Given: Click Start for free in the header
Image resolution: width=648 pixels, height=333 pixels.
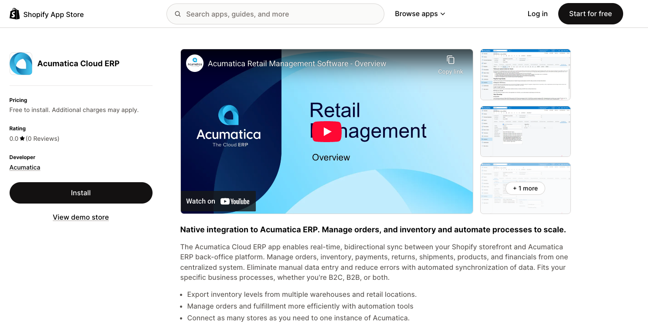Looking at the screenshot, I should click(x=590, y=14).
